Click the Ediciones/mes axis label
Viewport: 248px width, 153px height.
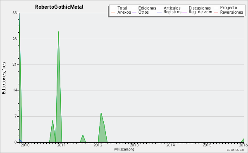[4, 78]
